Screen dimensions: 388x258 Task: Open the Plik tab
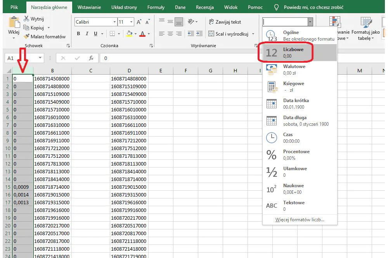coord(14,7)
